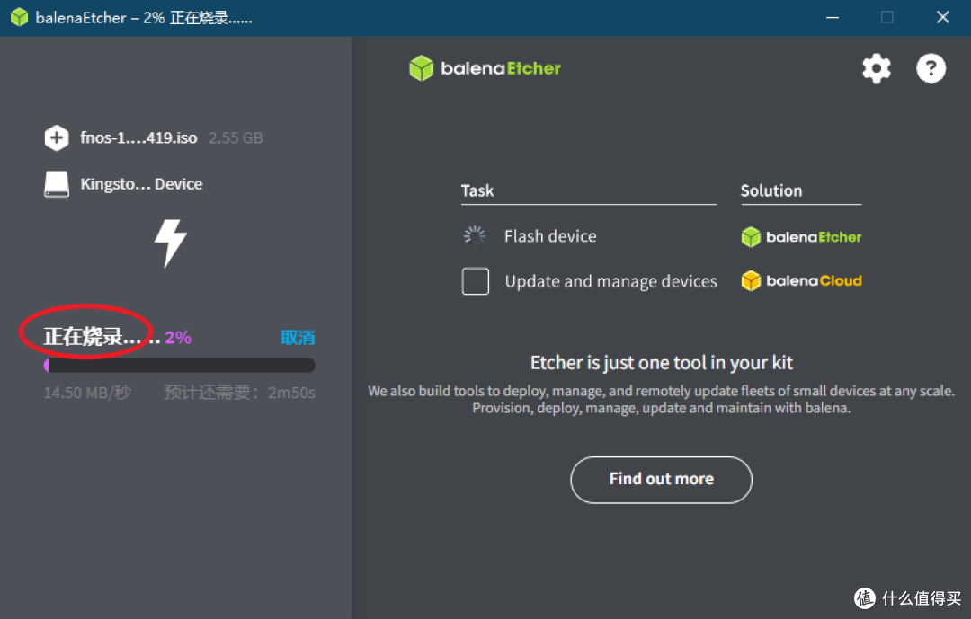Click the flashing progress bar
Viewport: 971px width, 619px height.
click(x=180, y=366)
